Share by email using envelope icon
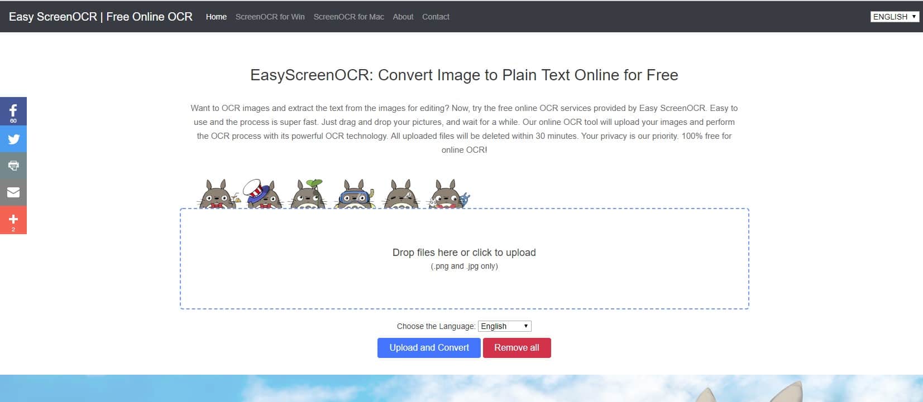Image resolution: width=923 pixels, height=402 pixels. (13, 192)
